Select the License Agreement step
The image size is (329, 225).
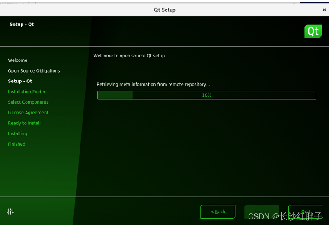click(28, 113)
